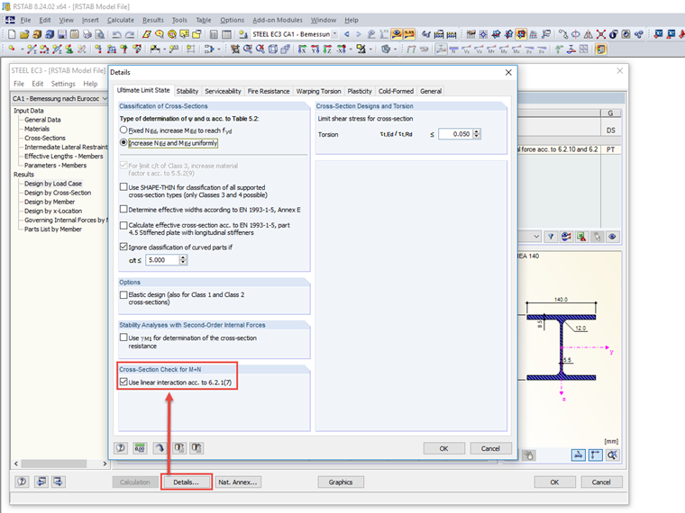The height and width of the screenshot is (513, 685).
Task: Show shear force Vy diagram icon
Action: click(467, 49)
